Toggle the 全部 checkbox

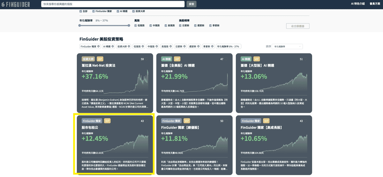81,11
